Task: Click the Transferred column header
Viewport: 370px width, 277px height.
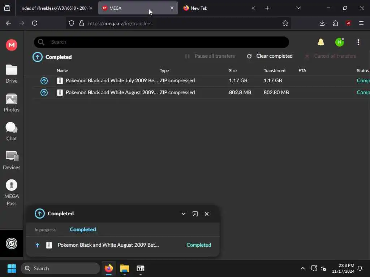Action: click(x=275, y=70)
